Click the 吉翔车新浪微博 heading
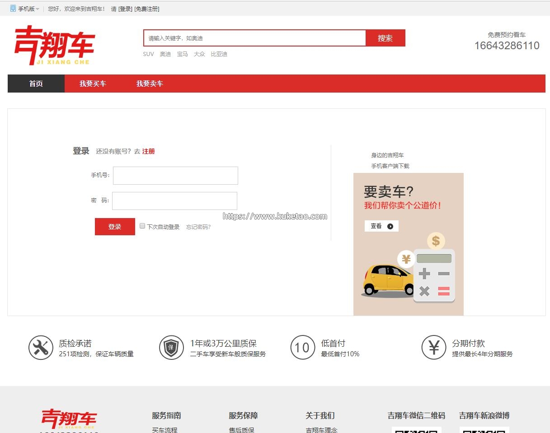The image size is (550, 433). pyautogui.click(x=484, y=415)
